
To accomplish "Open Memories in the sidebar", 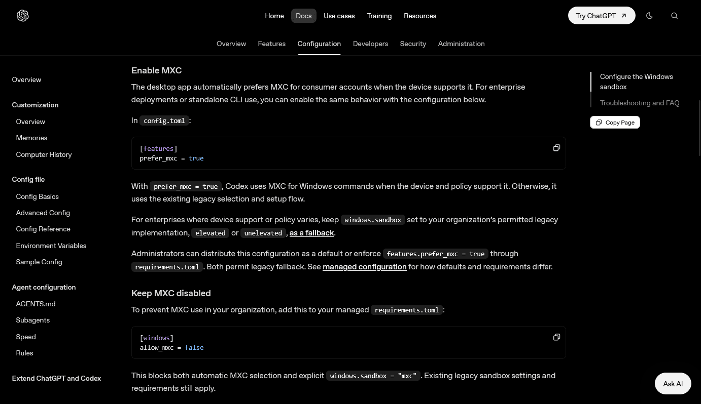I will pos(31,138).
